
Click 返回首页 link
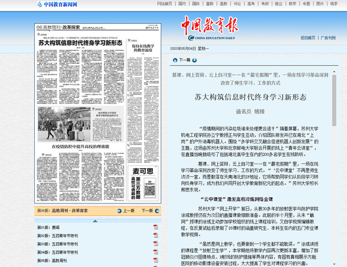(x=308, y=38)
